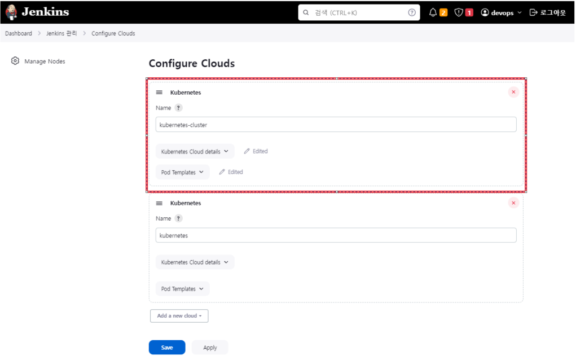Click the Configure Clouds breadcrumb
This screenshot has height=356, width=576.
(113, 33)
